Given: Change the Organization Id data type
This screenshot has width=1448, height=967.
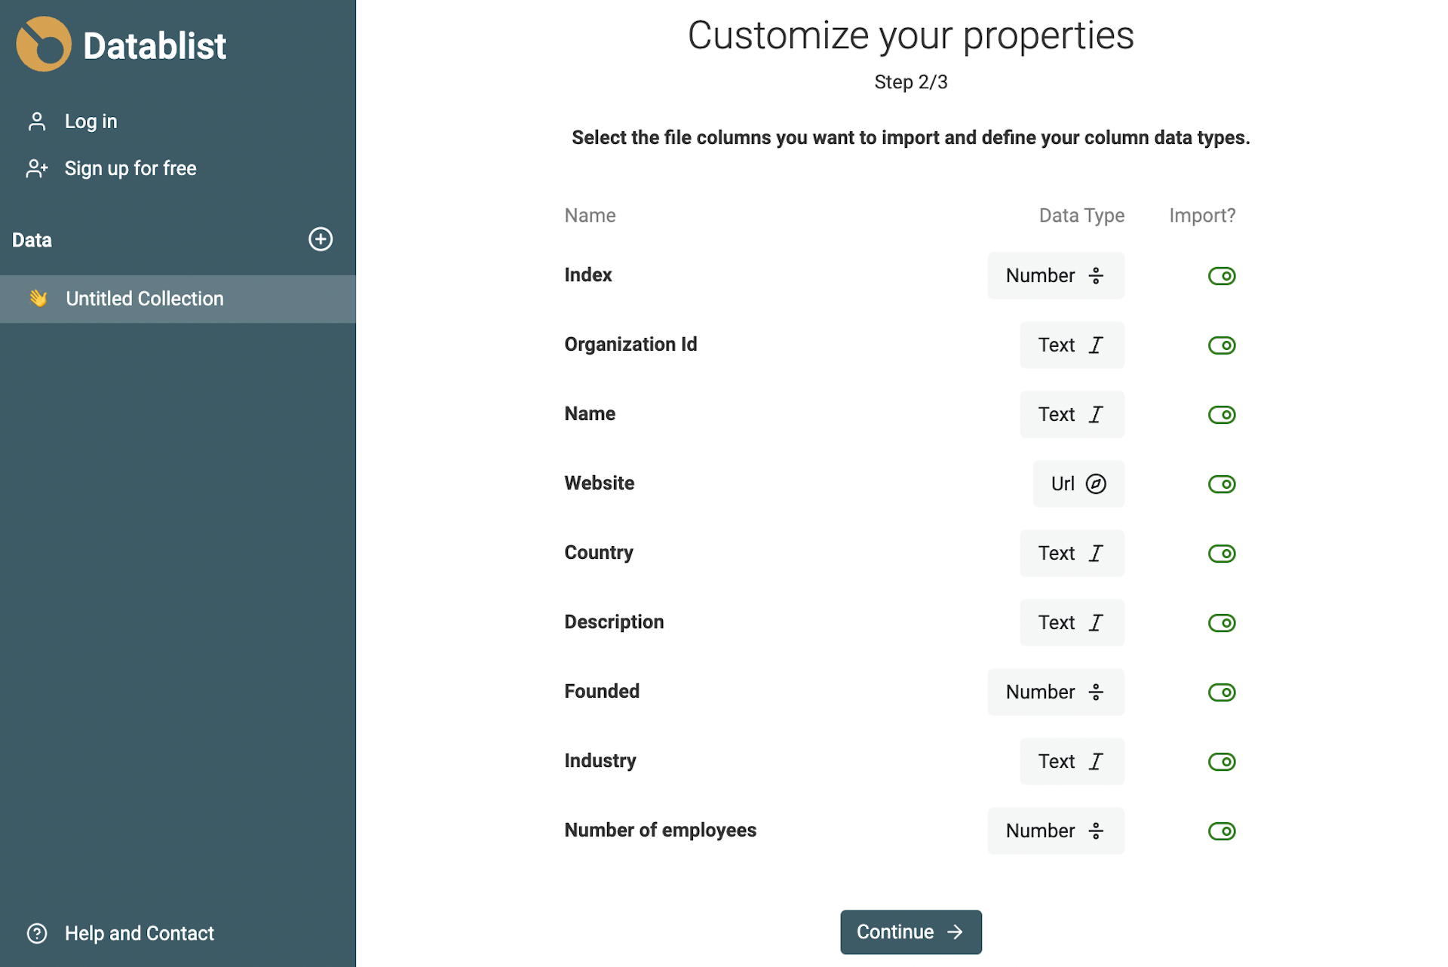Looking at the screenshot, I should 1072,345.
